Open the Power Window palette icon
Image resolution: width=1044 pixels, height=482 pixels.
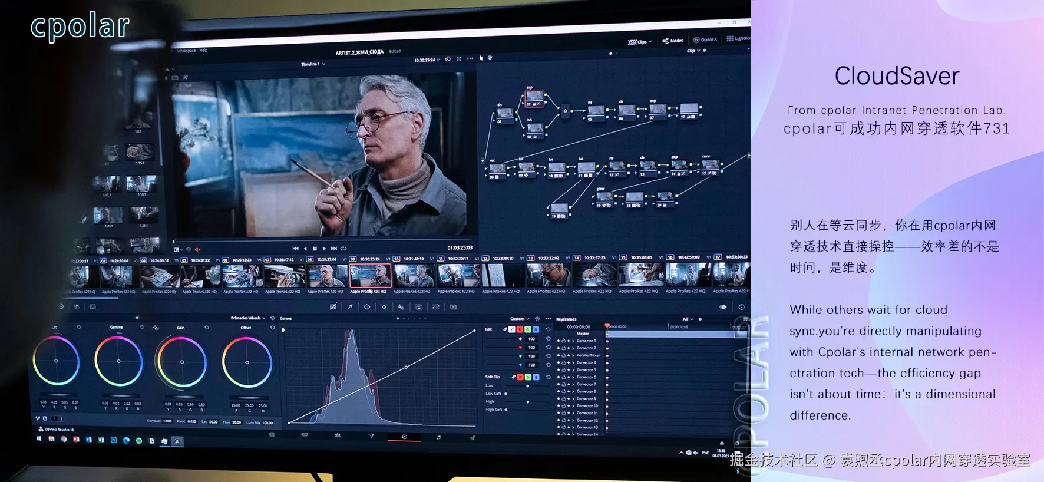tap(367, 307)
